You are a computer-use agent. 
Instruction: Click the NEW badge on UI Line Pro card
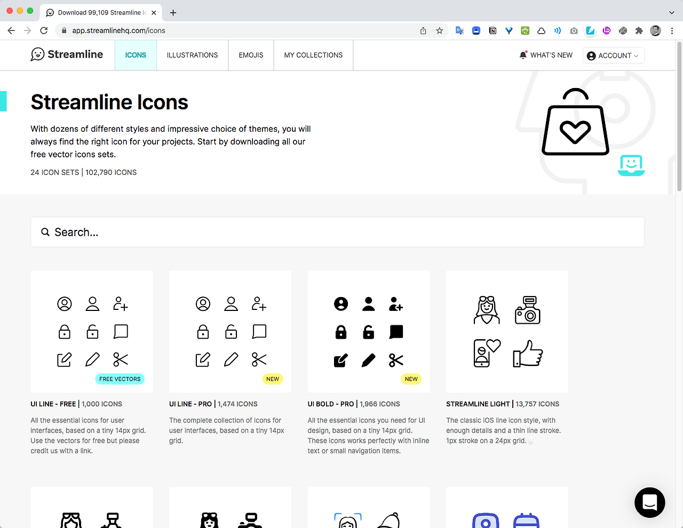[x=273, y=379]
